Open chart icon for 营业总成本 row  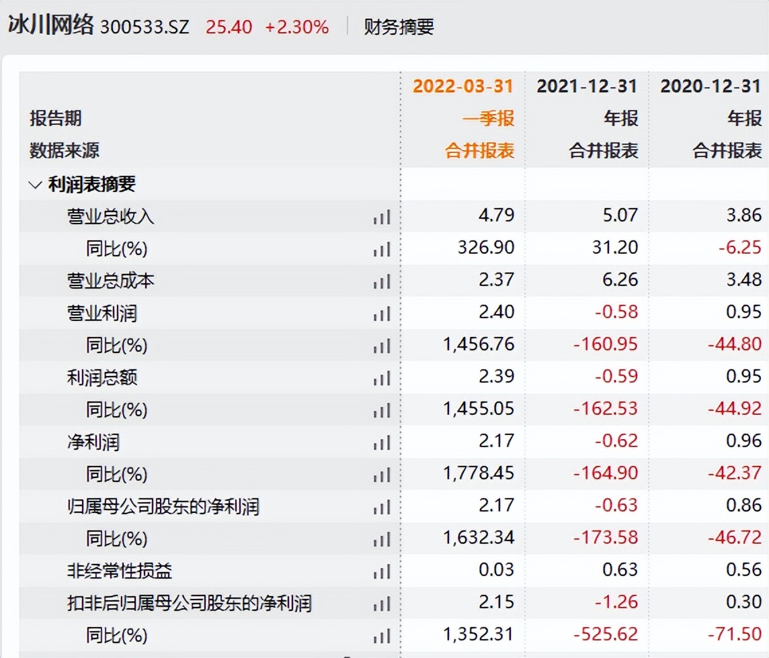tap(382, 281)
